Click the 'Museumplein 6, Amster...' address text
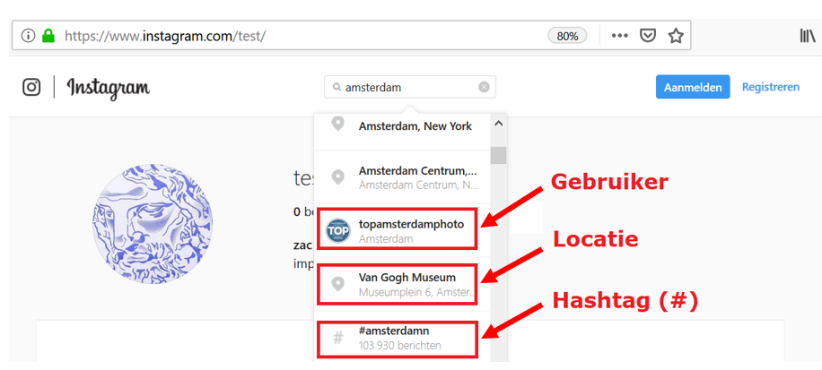This screenshot has width=822, height=370. (417, 292)
